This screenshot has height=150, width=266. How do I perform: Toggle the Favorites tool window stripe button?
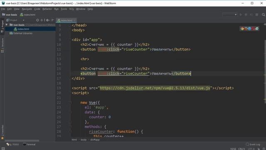click(2, 132)
